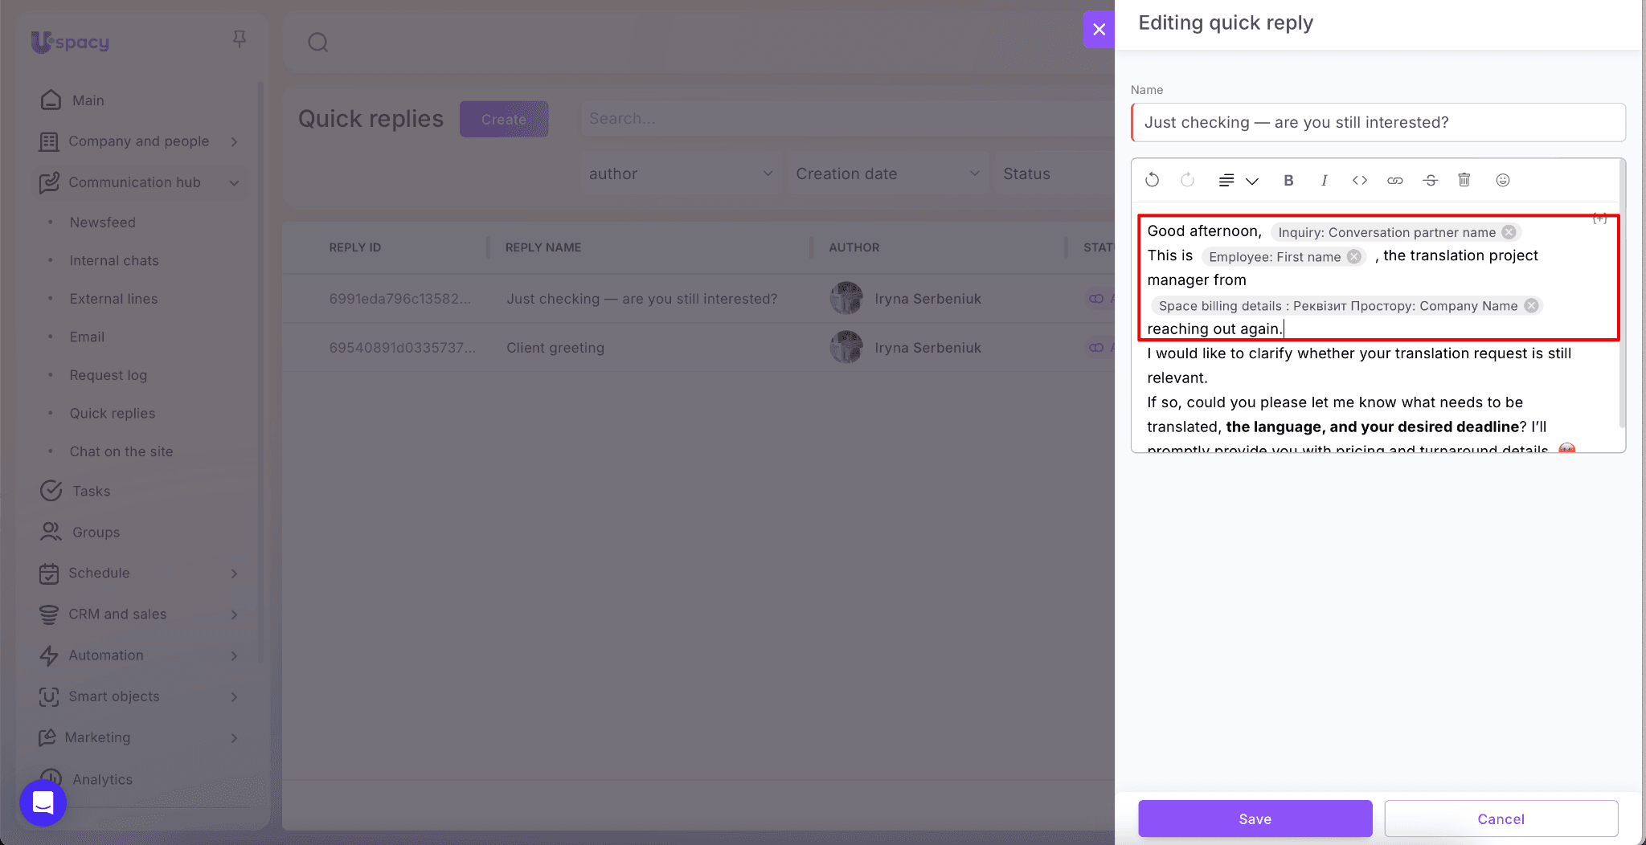Viewport: 1646px width, 845px height.
Task: Open External lines
Action: point(113,299)
